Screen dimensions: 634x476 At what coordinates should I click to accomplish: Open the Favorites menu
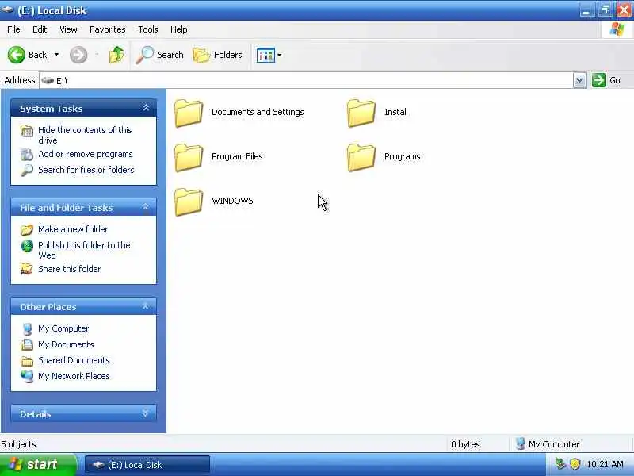coord(108,29)
